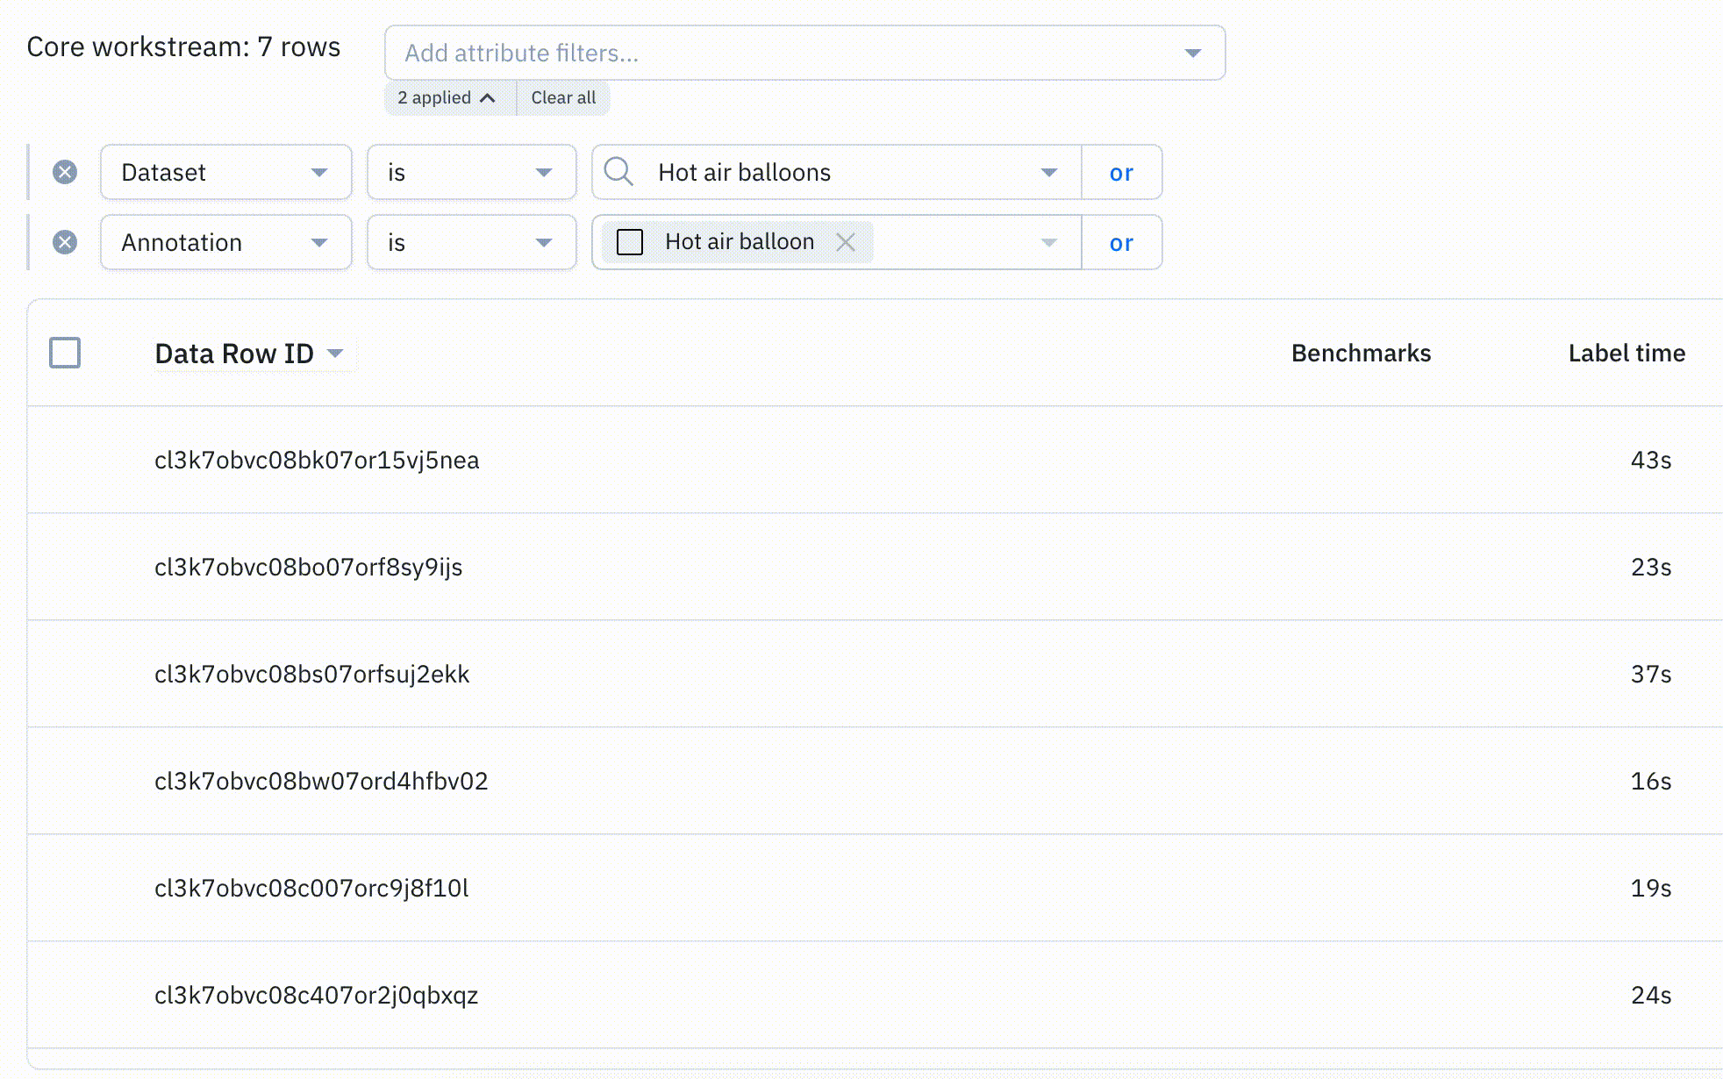Open data row cl3k7obvc08bw07ord4hfbv02
The image size is (1723, 1079).
(321, 781)
